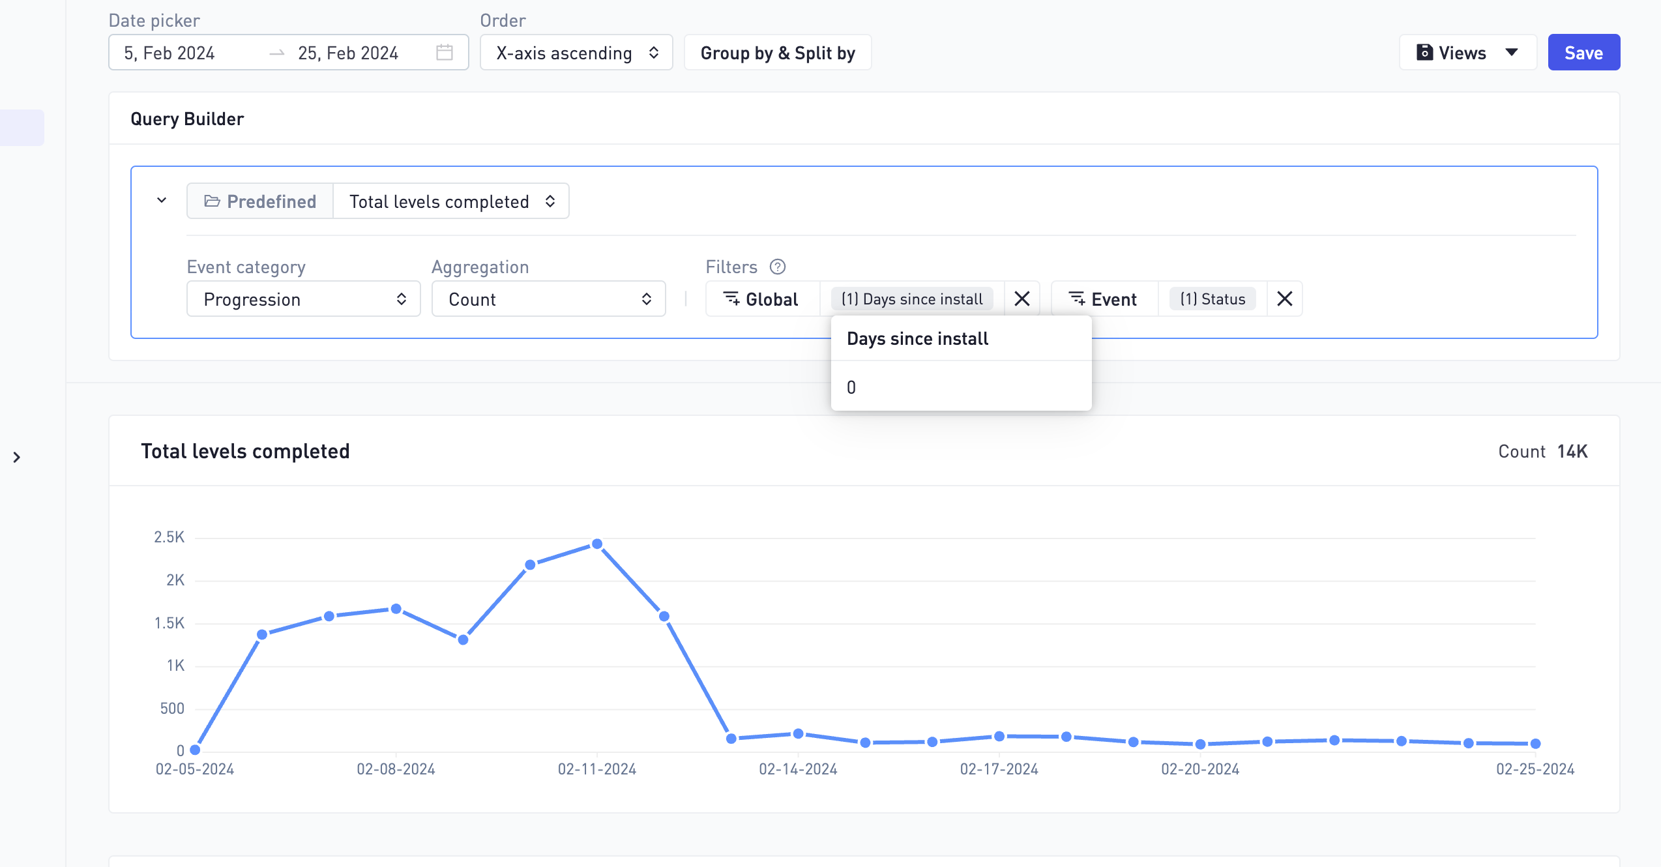
Task: Click the 02-17-2024 axis label
Action: (999, 769)
